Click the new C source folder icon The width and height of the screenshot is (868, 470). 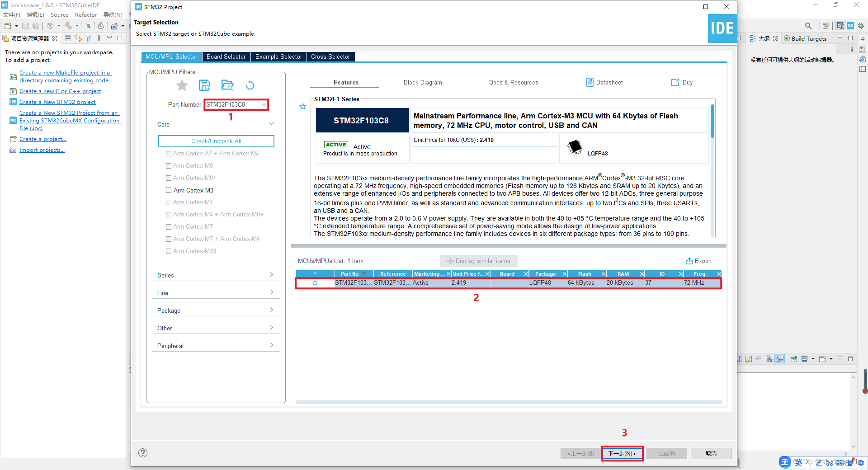coord(114,26)
